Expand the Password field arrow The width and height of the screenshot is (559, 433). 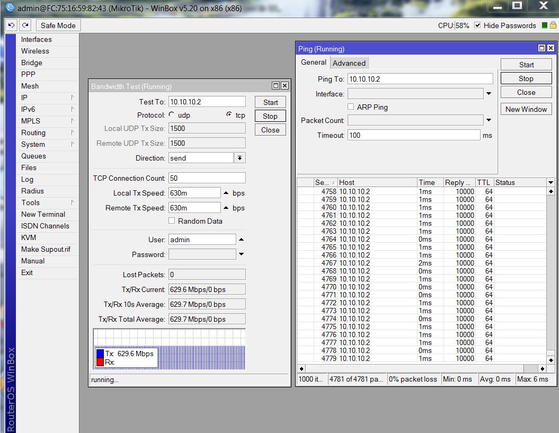242,254
